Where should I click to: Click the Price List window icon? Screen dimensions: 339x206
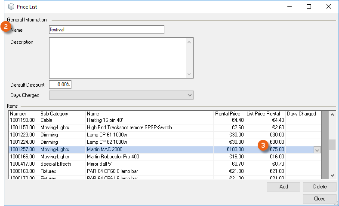tap(11, 6)
